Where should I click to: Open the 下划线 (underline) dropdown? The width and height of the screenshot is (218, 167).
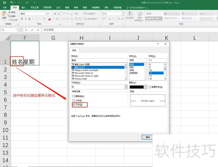point(126,87)
